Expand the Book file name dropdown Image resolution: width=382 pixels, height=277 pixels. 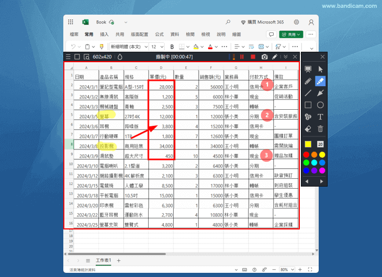(x=126, y=22)
